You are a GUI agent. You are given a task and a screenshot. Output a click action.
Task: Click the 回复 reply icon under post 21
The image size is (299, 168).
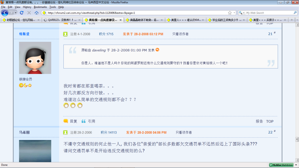point(66,121)
